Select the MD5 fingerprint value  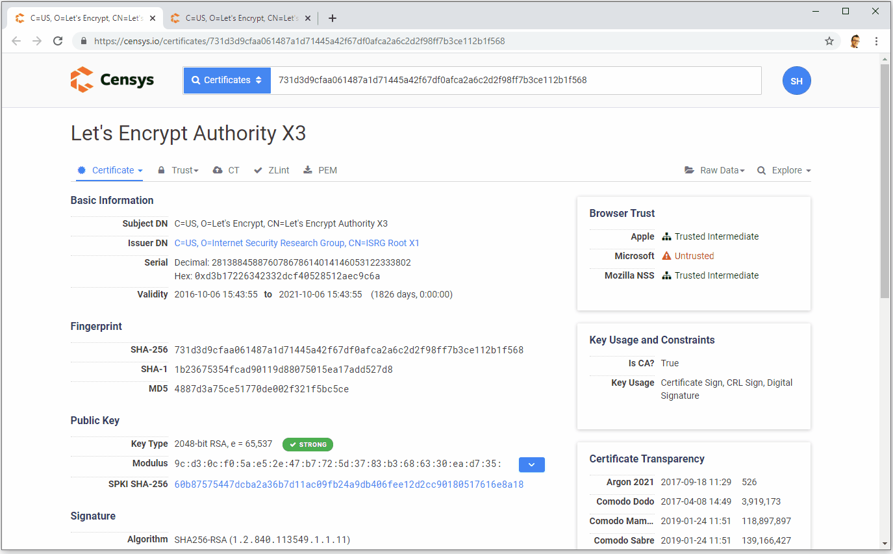click(262, 389)
